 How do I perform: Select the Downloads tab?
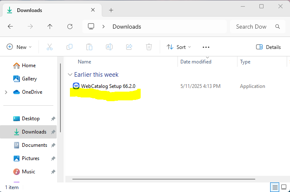tap(52, 10)
